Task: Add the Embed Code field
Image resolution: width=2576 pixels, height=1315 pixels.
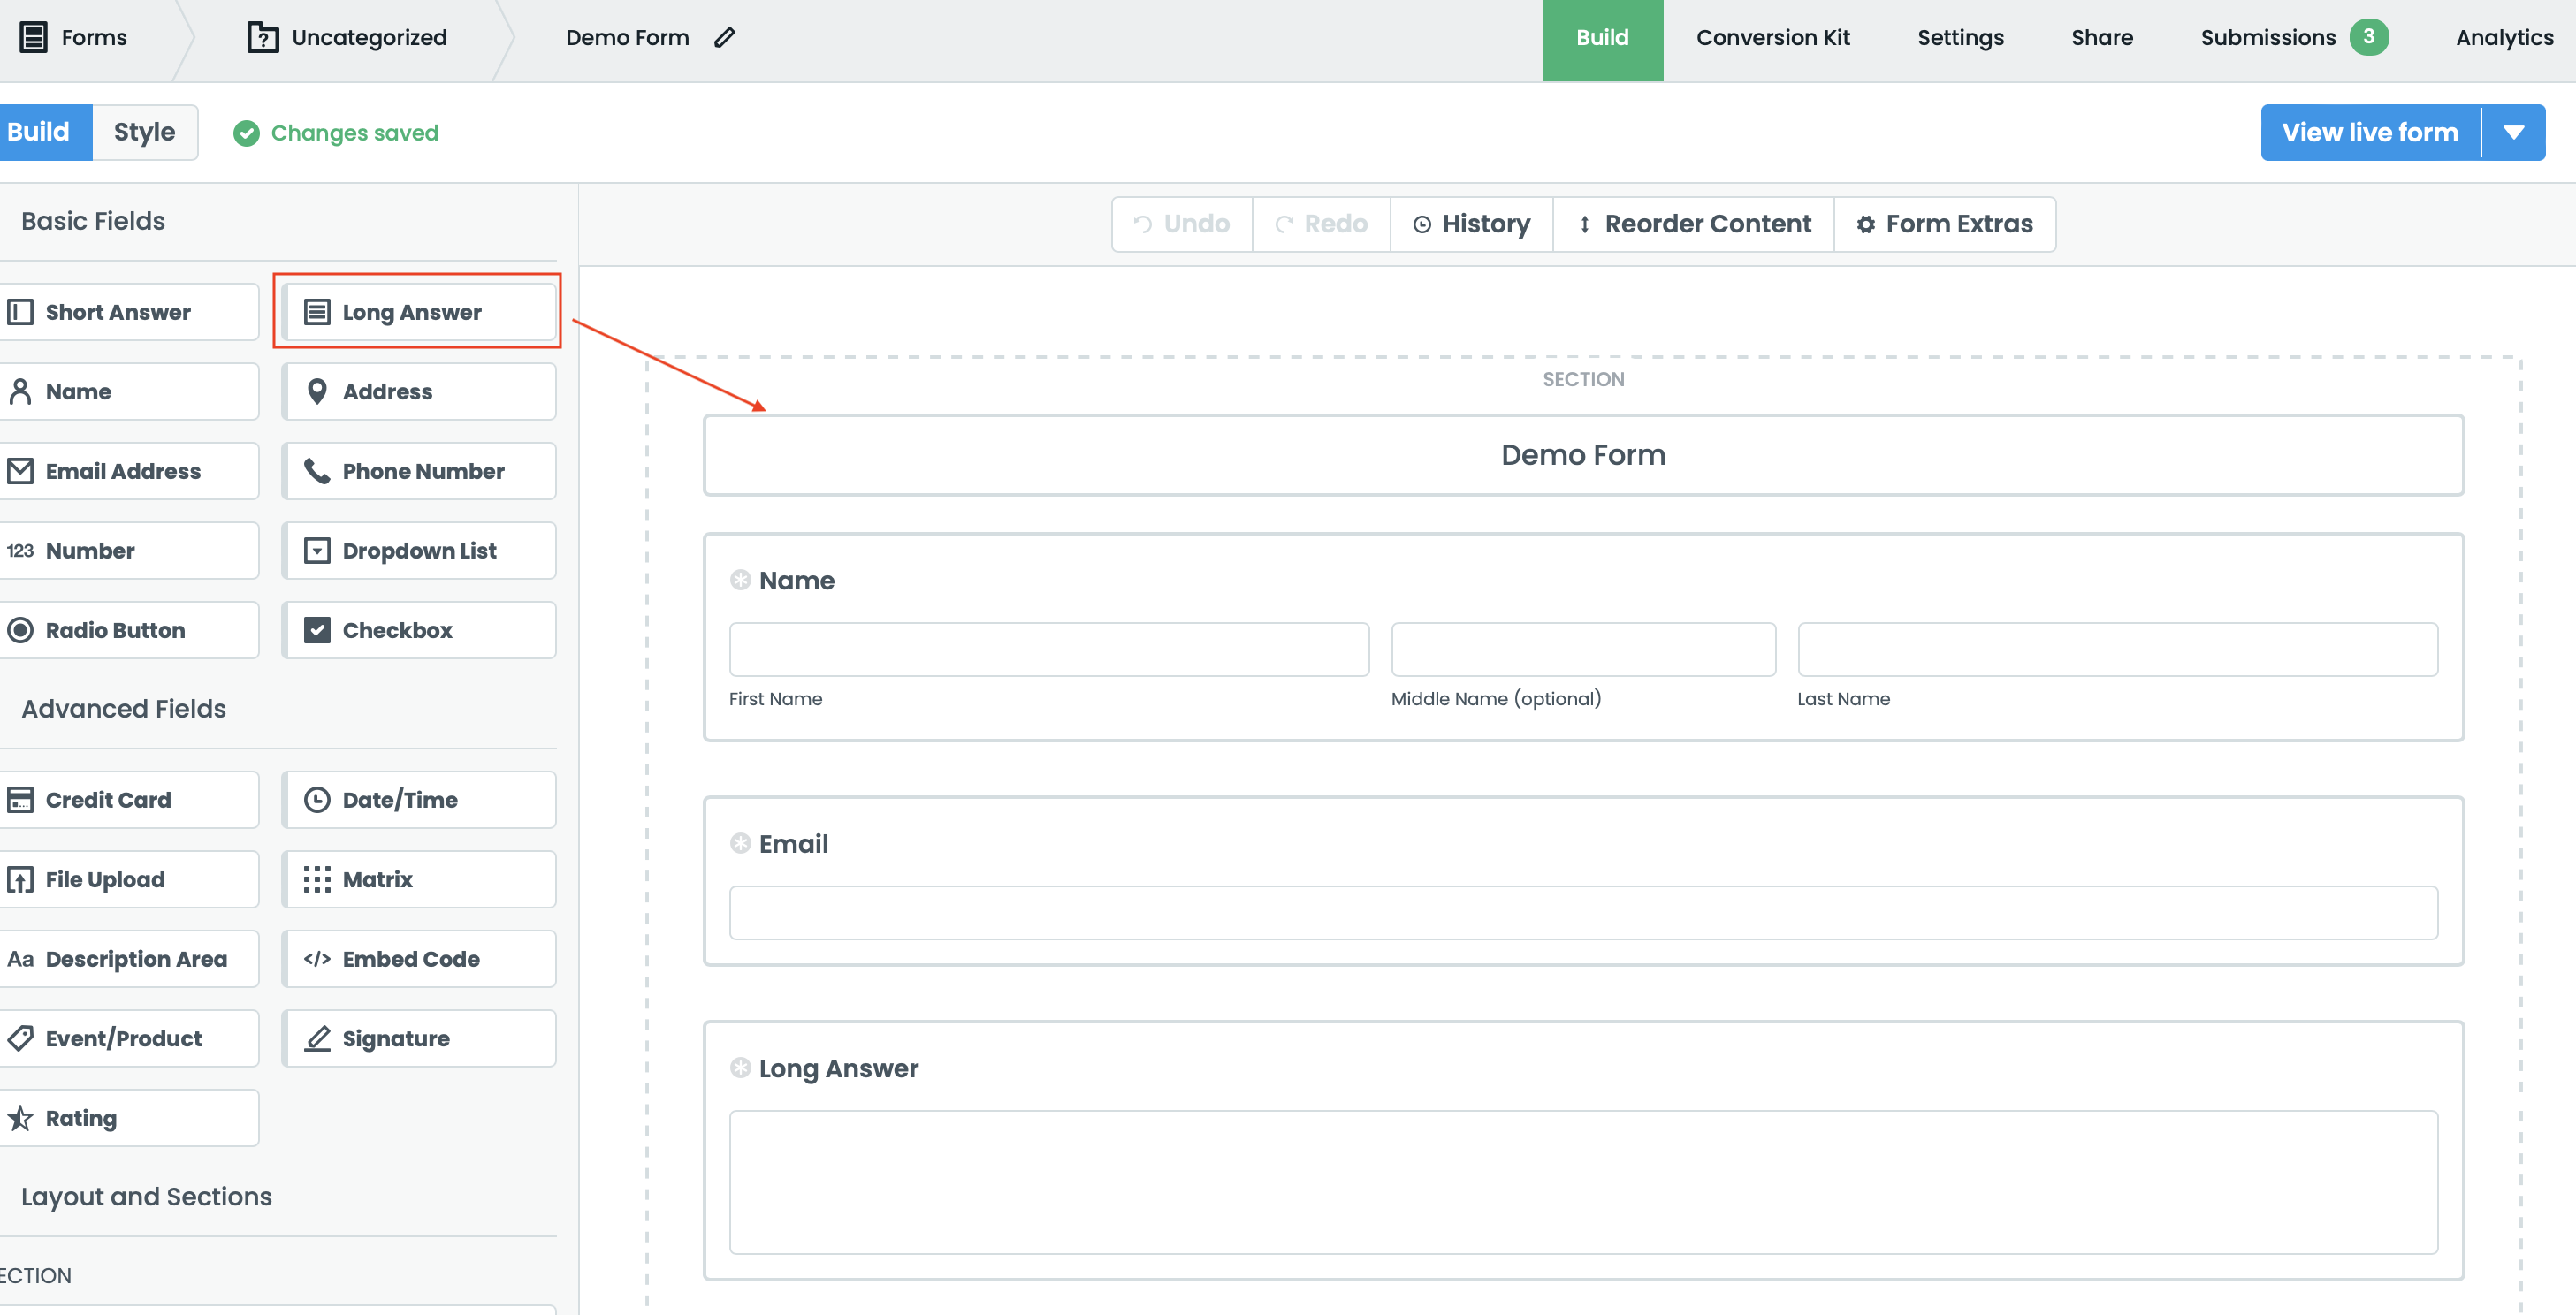Action: [418, 958]
